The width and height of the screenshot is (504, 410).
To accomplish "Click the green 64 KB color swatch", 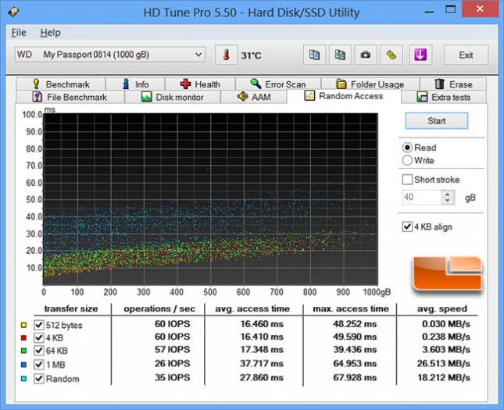I will click(x=23, y=351).
